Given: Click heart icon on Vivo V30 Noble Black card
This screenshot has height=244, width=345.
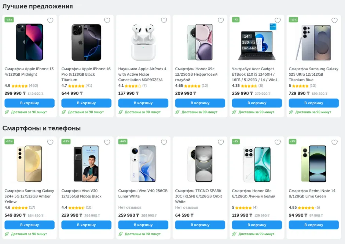Looking at the screenshot, I should click(x=107, y=142).
